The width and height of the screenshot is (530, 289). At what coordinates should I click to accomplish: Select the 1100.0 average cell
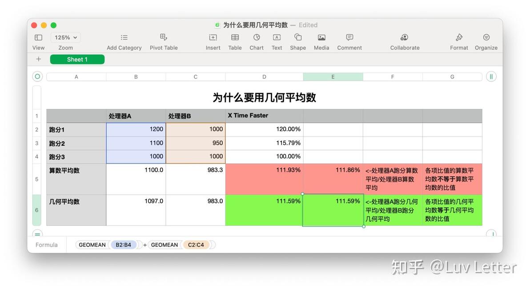pyautogui.click(x=136, y=179)
